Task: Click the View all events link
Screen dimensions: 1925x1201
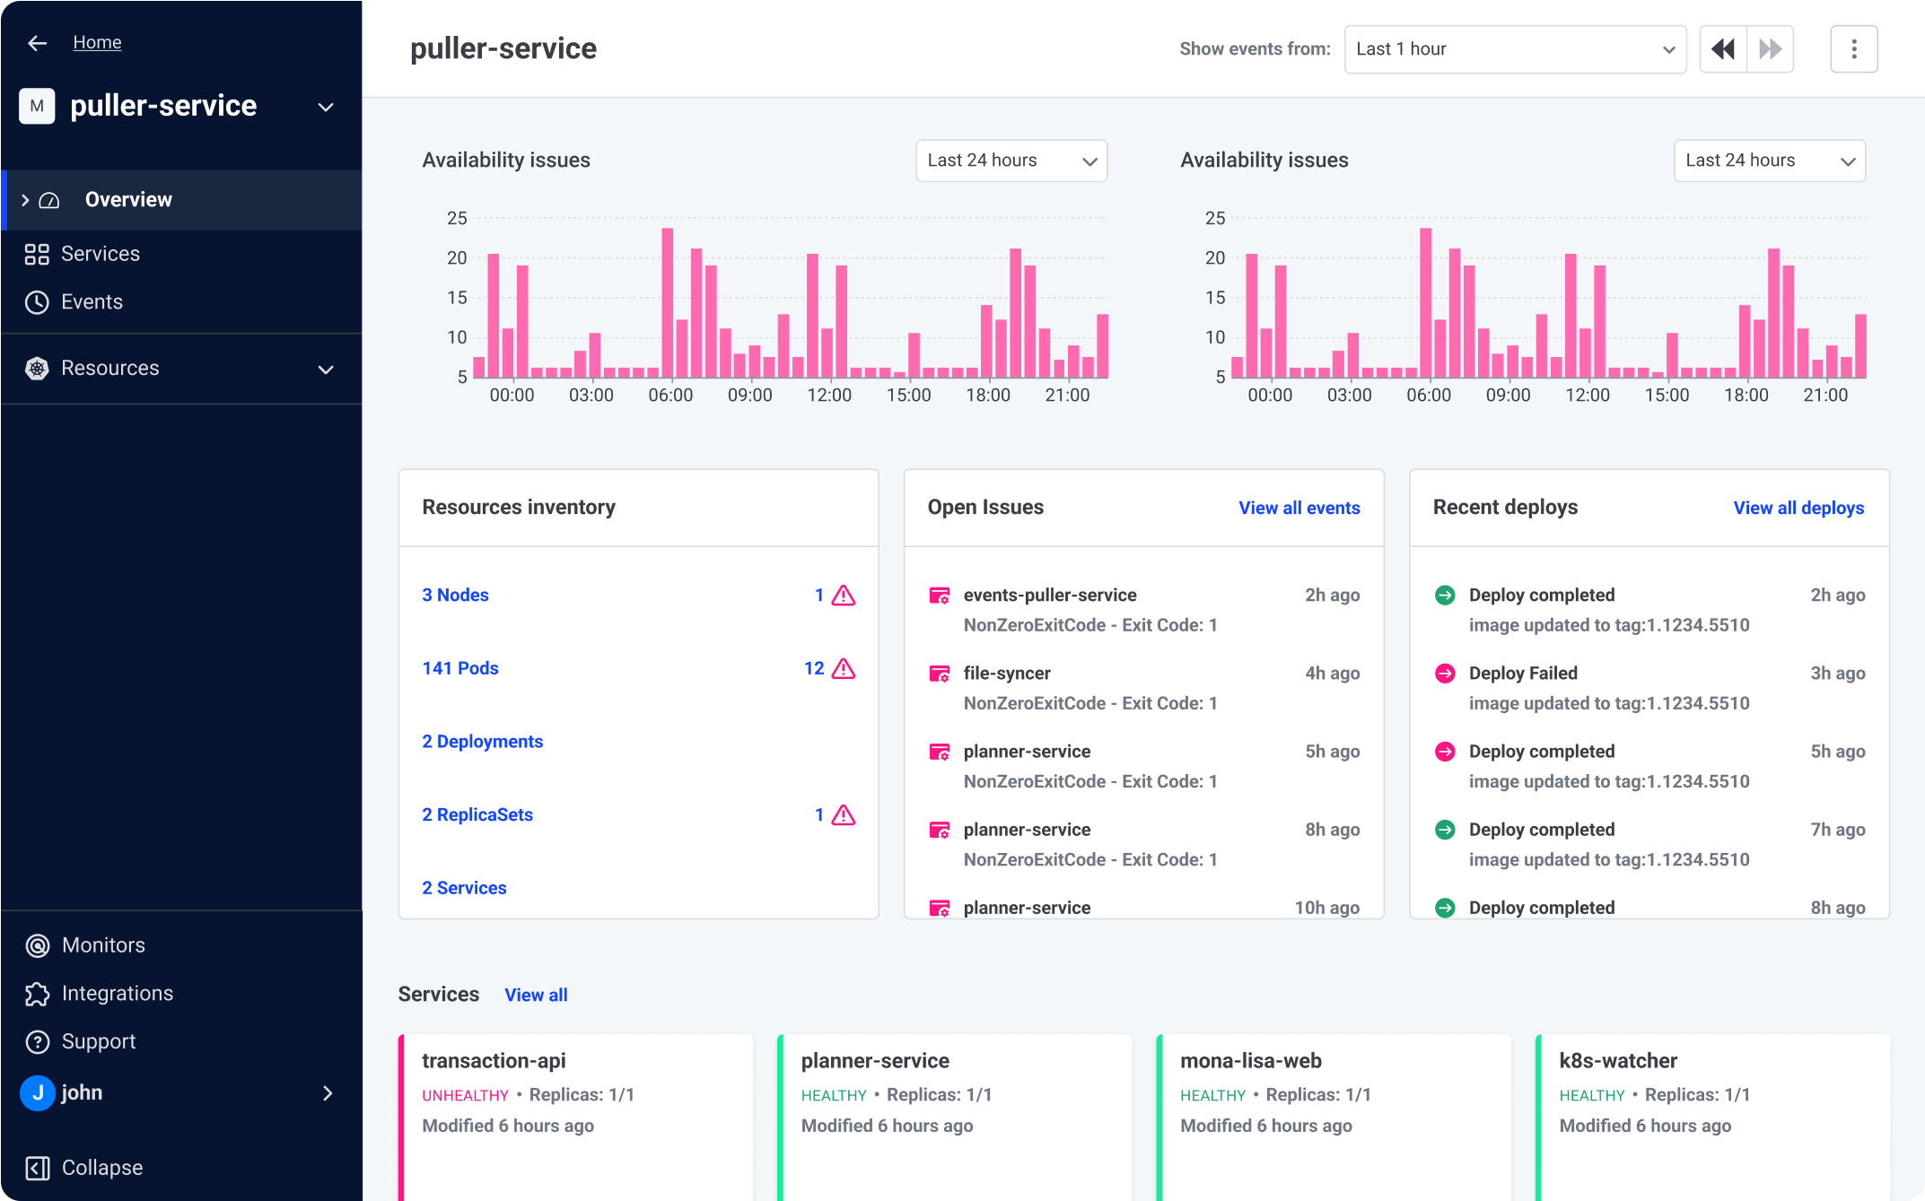Action: pyautogui.click(x=1299, y=508)
